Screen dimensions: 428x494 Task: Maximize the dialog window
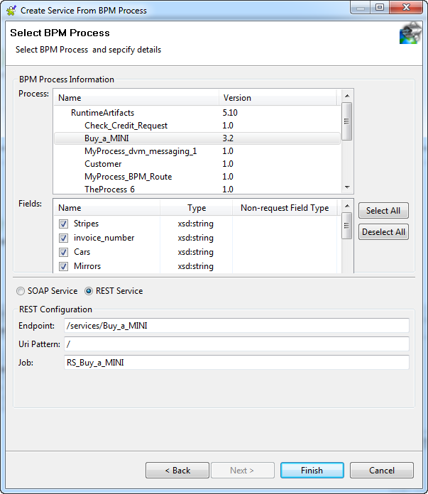point(380,7)
